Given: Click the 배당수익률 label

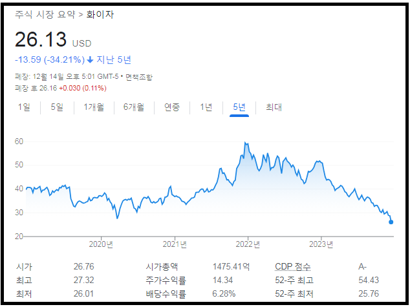Looking at the screenshot, I should [x=166, y=294].
